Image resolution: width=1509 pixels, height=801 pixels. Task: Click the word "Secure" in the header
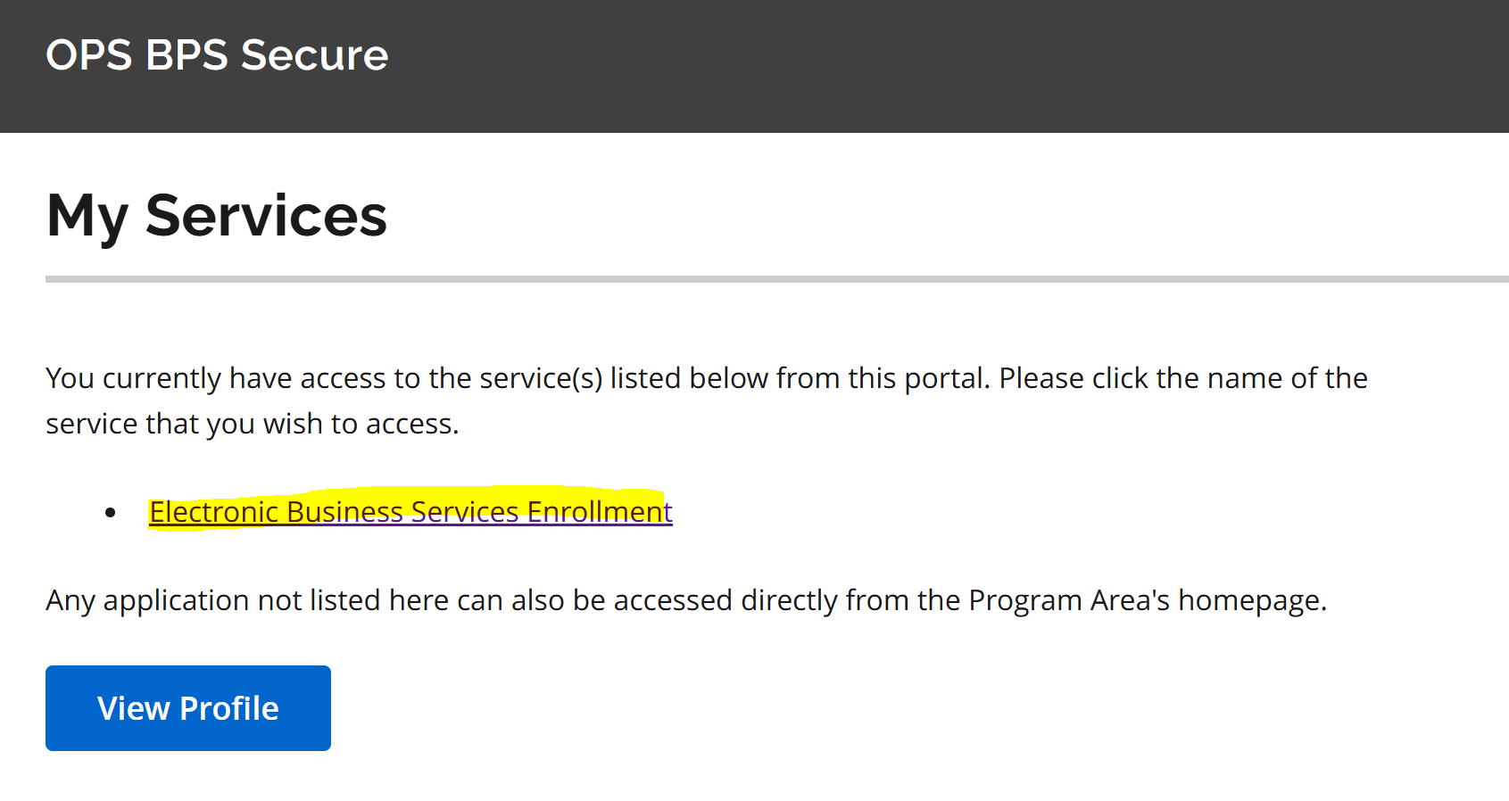click(x=315, y=55)
